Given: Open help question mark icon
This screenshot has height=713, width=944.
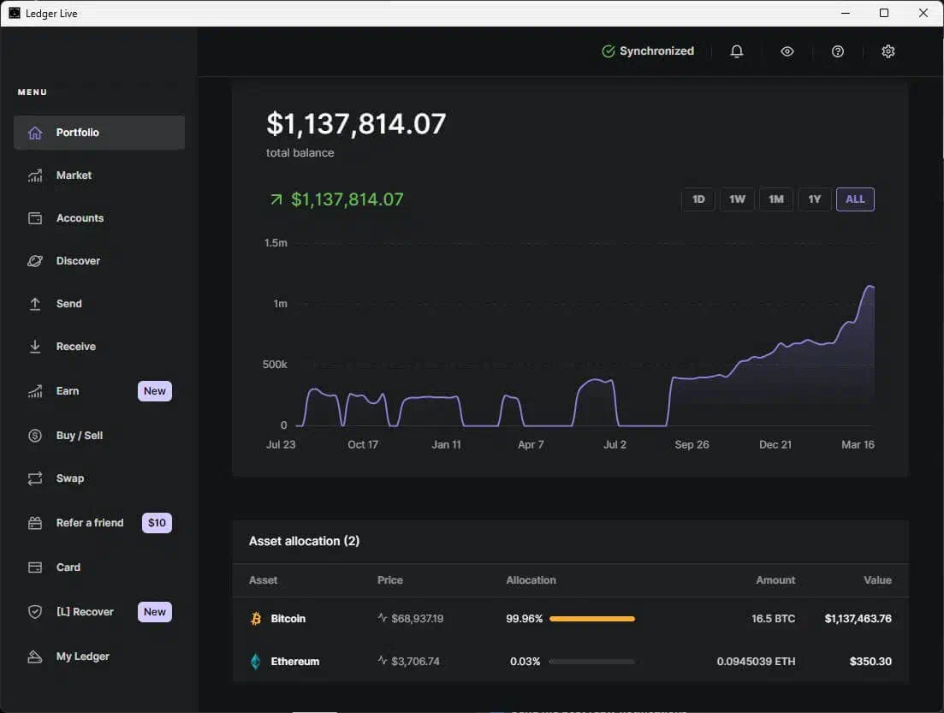Looking at the screenshot, I should click(837, 51).
